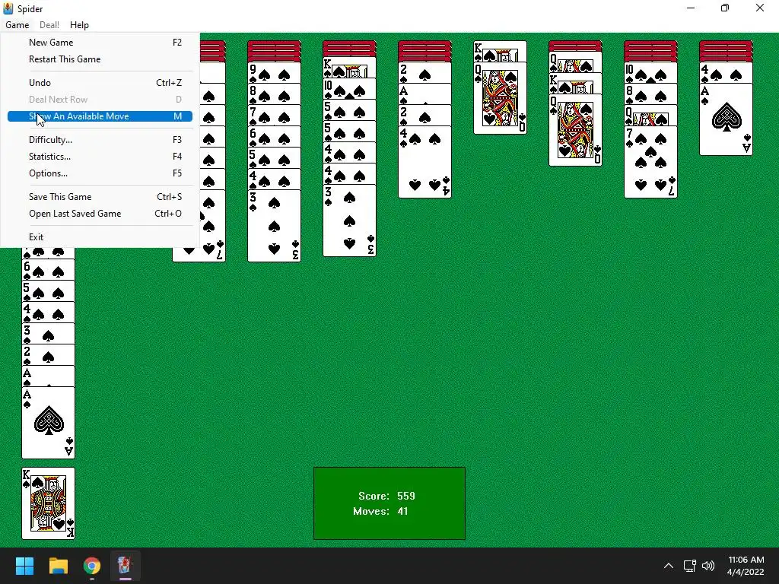Click the 4 of spades in last column
The image size is (779, 584).
click(x=726, y=73)
